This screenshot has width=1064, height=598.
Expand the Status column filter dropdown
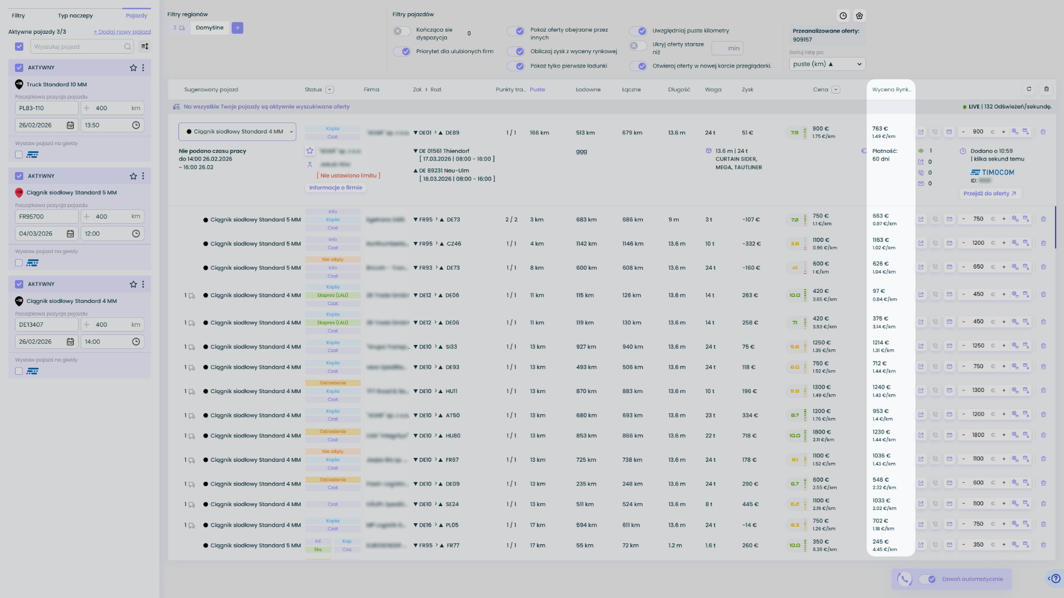tap(330, 90)
